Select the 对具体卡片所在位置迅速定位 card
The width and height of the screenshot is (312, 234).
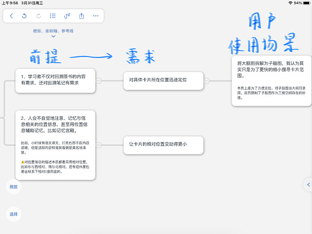(163, 80)
